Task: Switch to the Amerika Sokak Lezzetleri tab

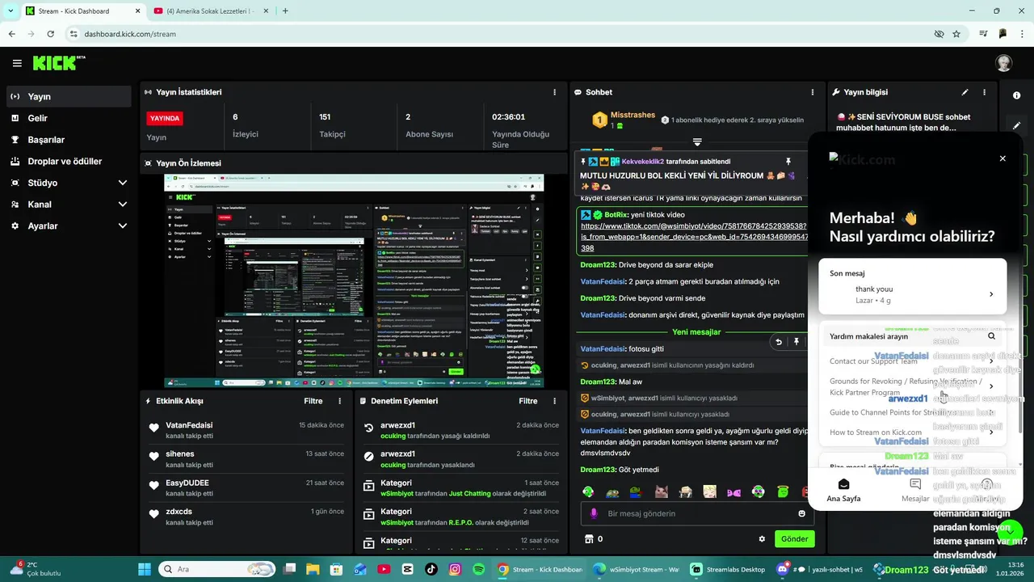Action: click(x=210, y=11)
